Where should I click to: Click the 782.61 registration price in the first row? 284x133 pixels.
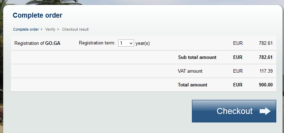[266, 43]
